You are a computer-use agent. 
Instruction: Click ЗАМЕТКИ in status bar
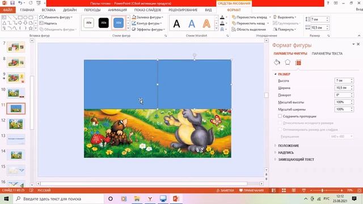tap(225, 190)
